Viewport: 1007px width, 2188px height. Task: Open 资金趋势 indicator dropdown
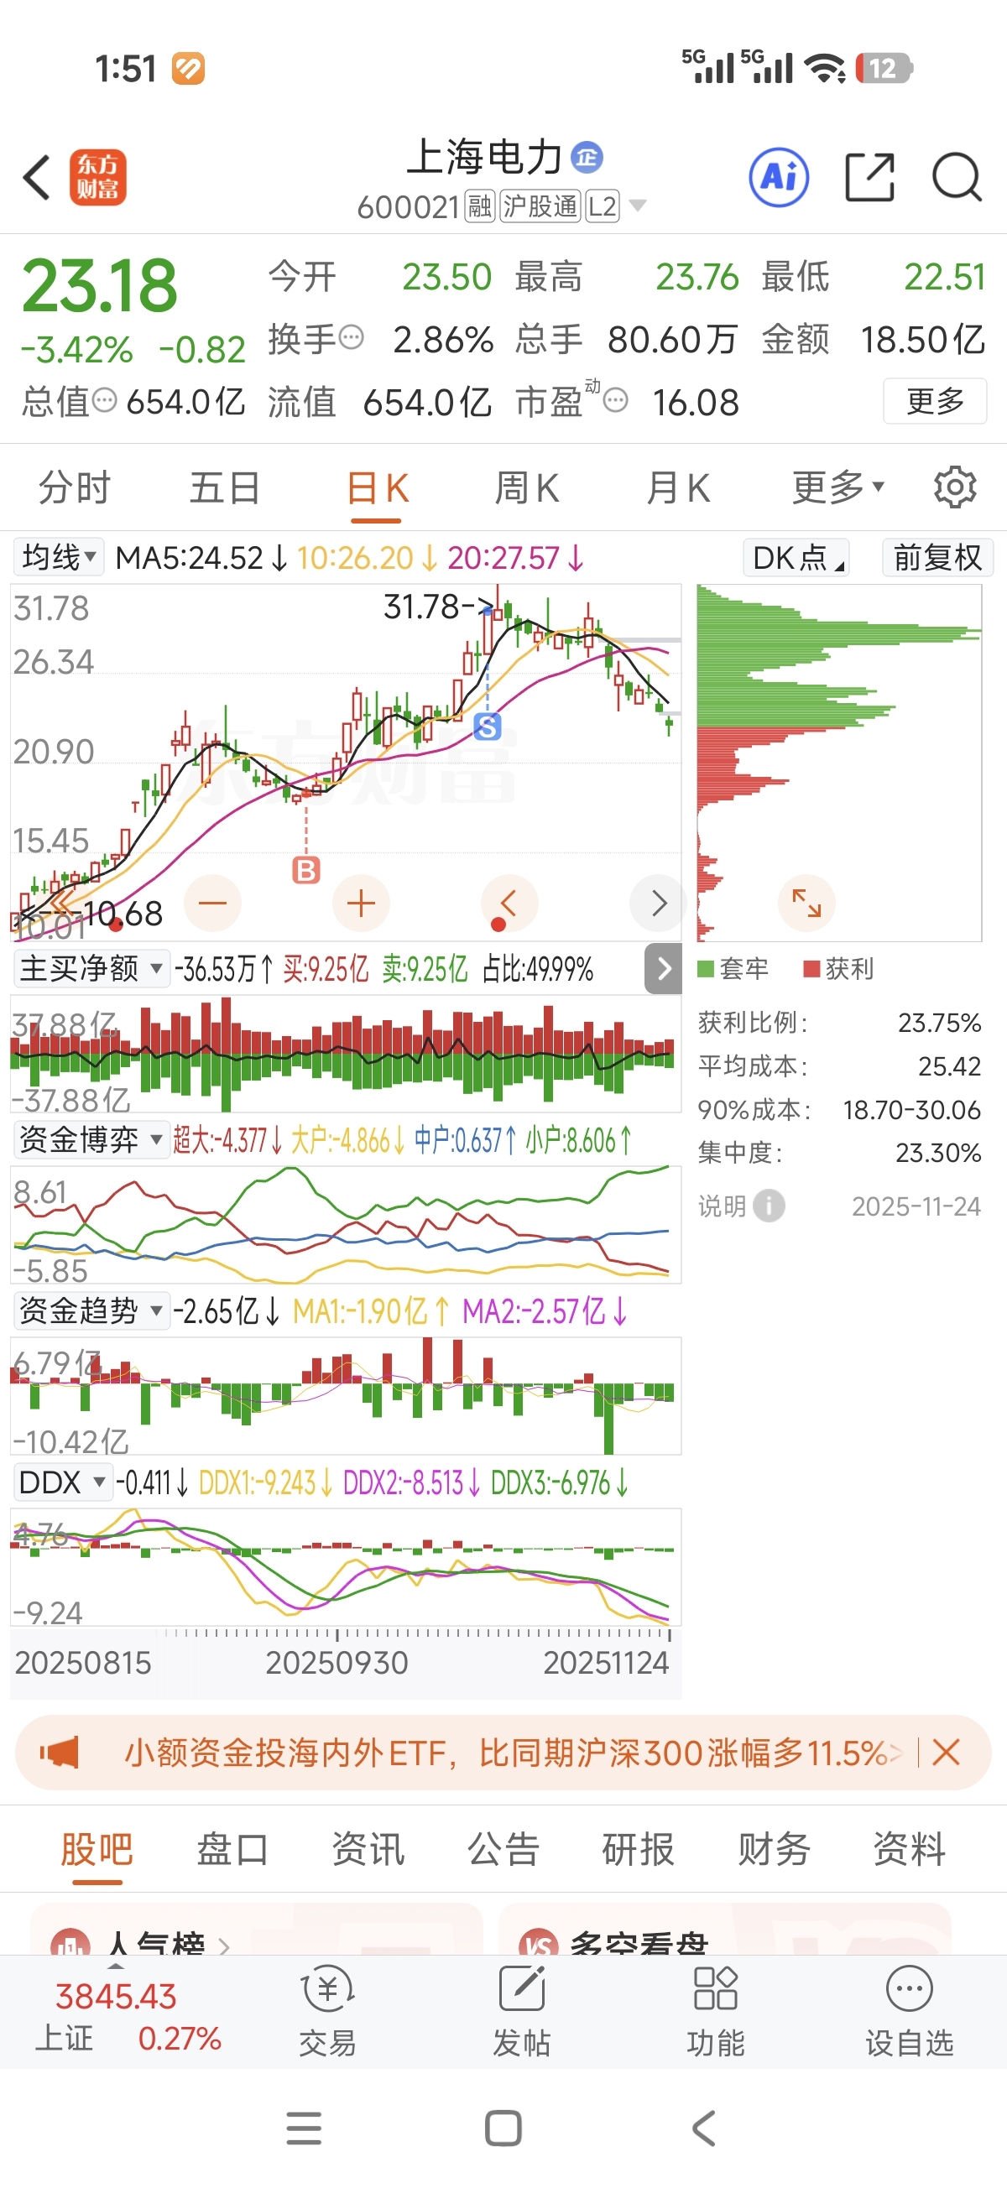[91, 1310]
